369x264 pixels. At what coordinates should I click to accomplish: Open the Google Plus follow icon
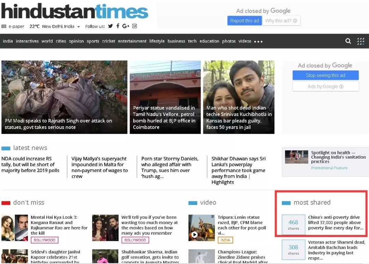tap(126, 26)
